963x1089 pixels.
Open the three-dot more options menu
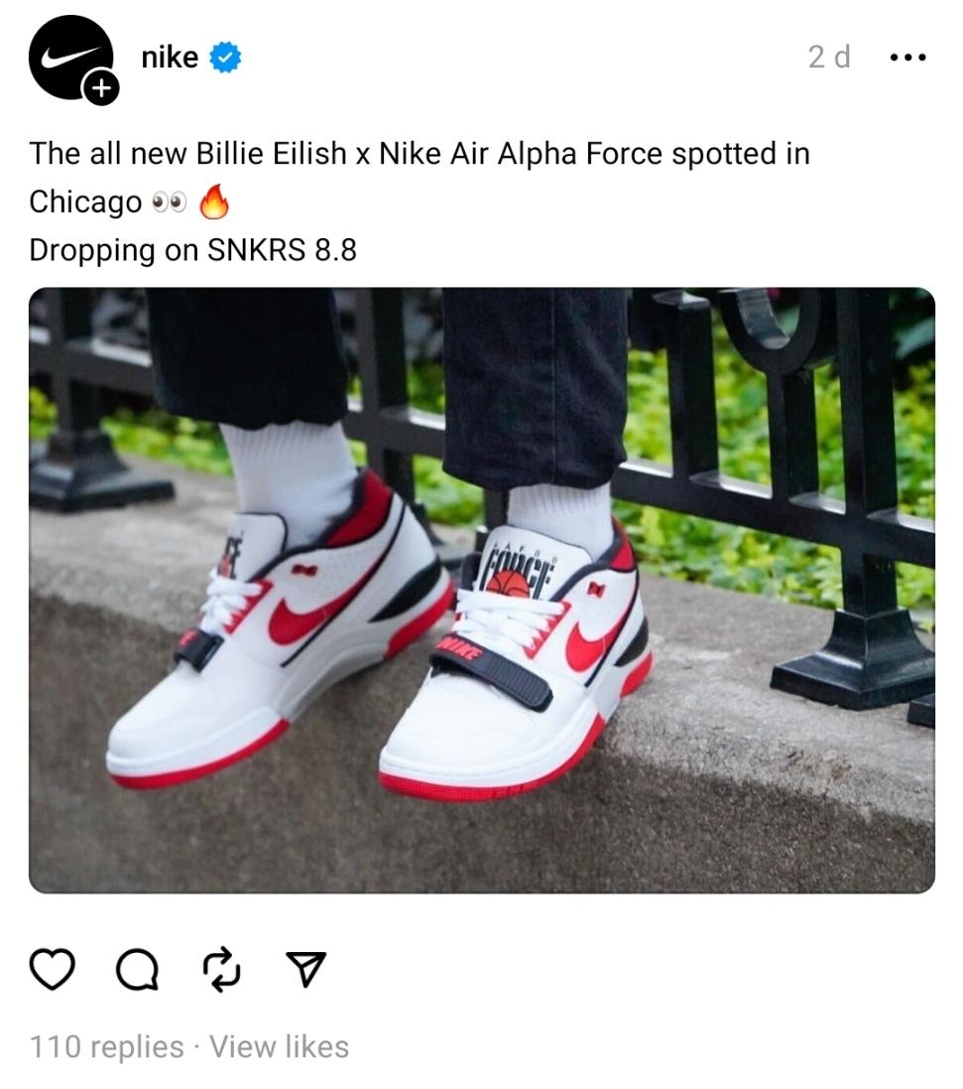907,58
